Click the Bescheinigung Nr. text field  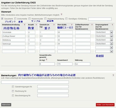[53, 96]
